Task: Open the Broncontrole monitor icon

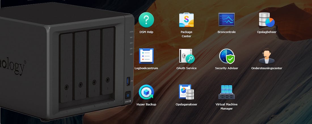Action: [x=226, y=19]
